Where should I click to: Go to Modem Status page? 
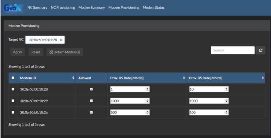pos(154,8)
